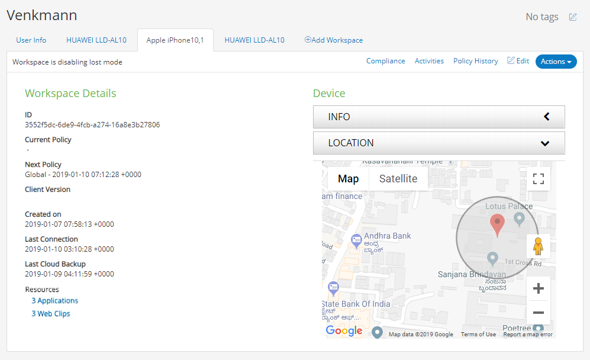
Task: Expand the INFO device section
Action: 439,117
